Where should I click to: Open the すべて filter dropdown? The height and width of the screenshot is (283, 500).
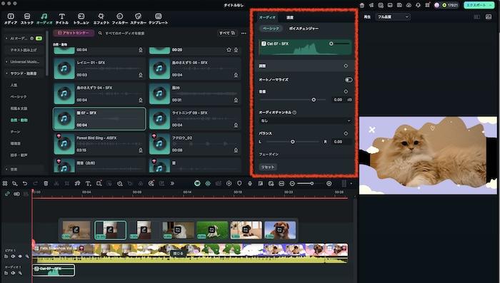click(x=227, y=33)
